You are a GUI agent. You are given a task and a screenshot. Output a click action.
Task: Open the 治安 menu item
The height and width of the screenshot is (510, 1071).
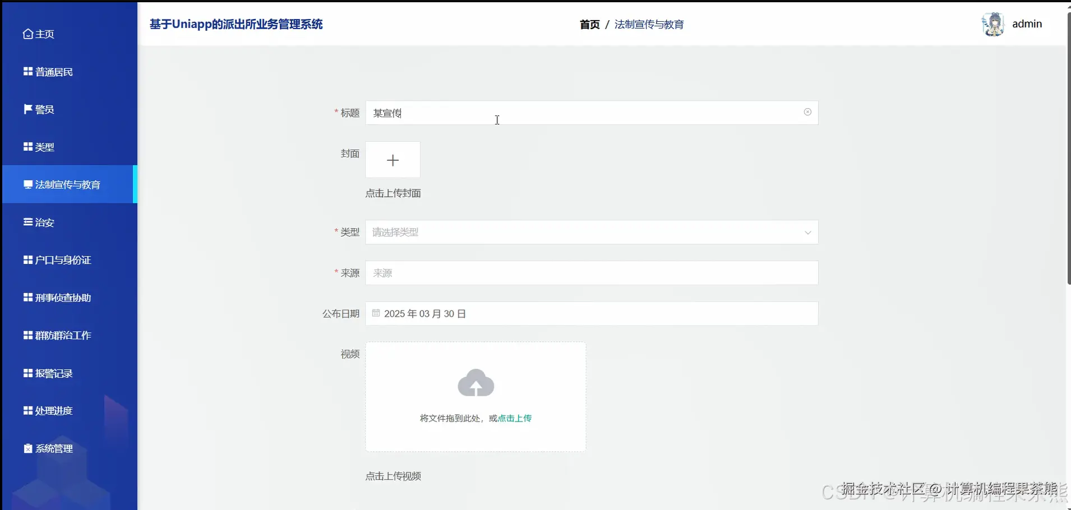coord(70,222)
